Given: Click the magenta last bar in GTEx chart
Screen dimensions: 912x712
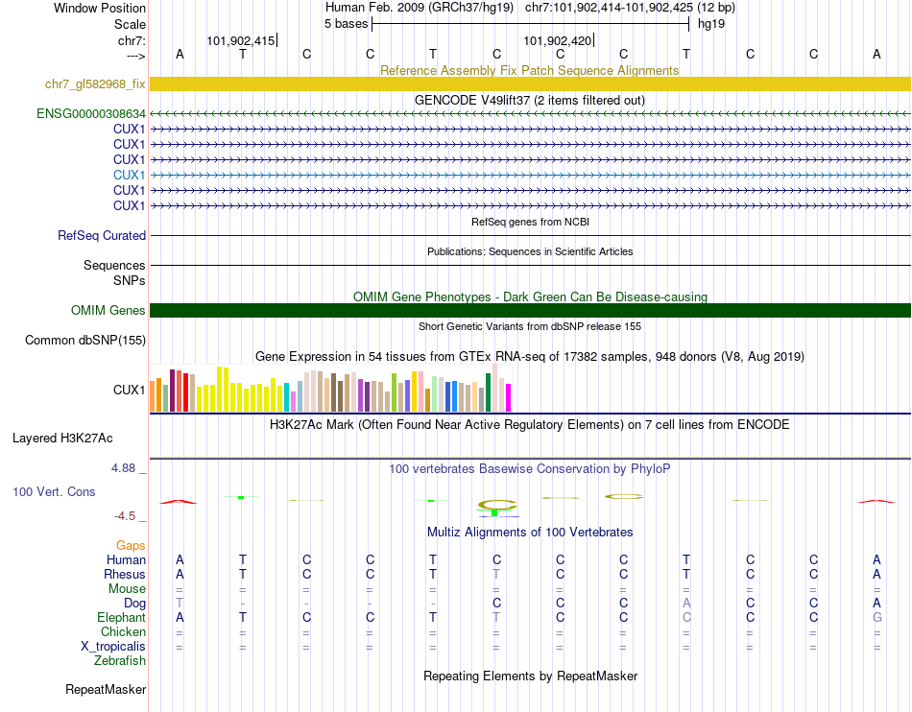Looking at the screenshot, I should [508, 397].
